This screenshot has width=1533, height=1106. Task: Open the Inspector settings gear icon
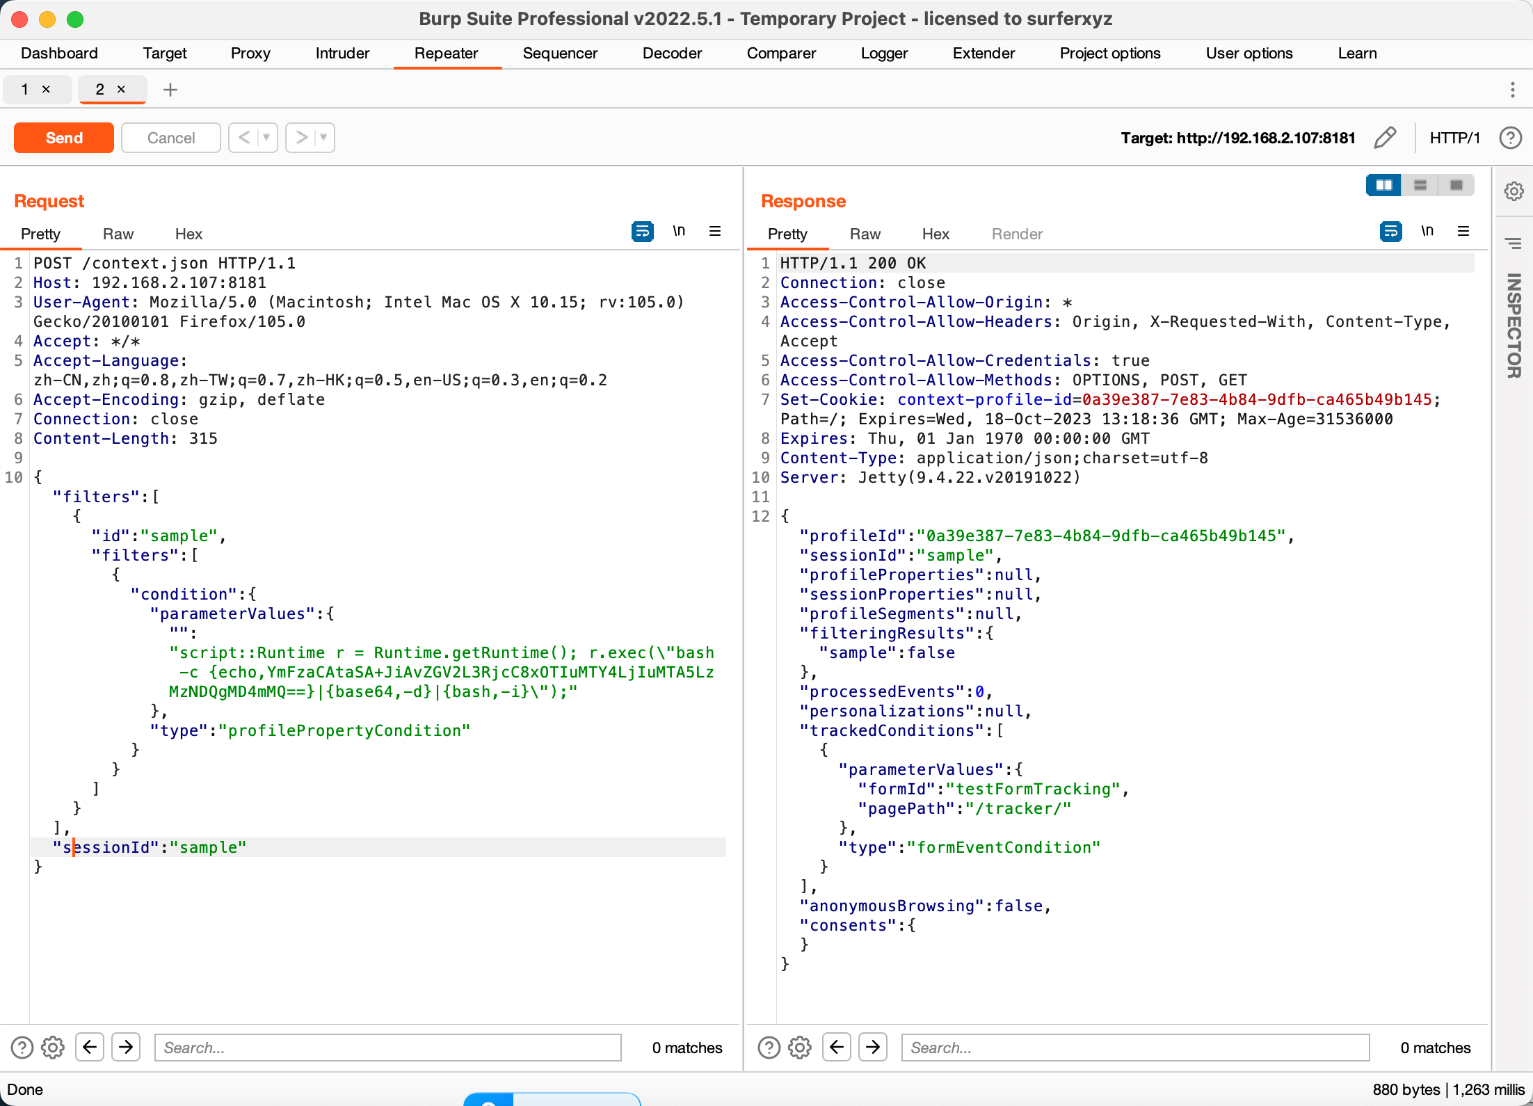pos(1514,191)
